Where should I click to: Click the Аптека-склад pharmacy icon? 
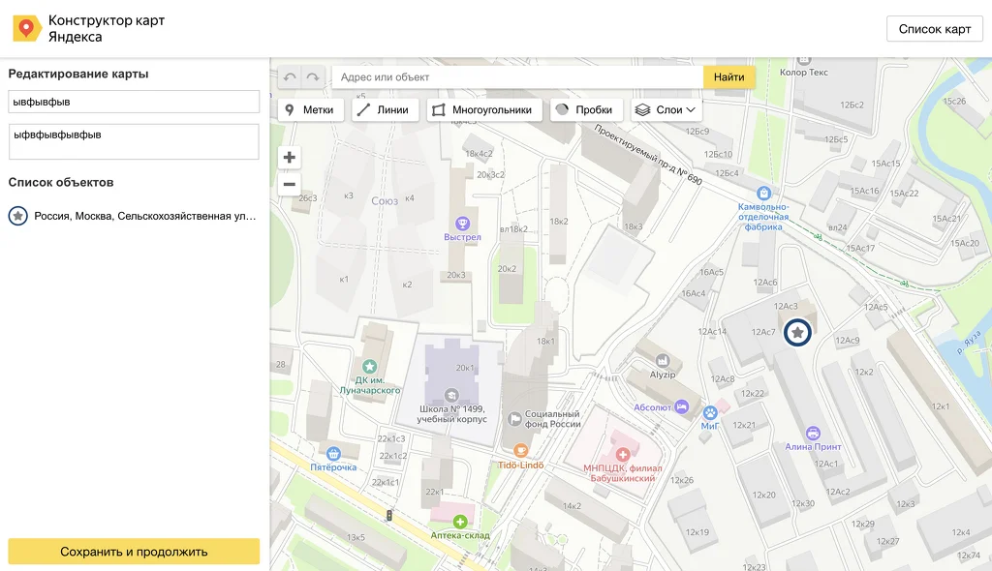pos(460,522)
